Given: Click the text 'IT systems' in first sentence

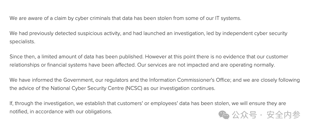Looking at the screenshot, I should coord(228,18).
